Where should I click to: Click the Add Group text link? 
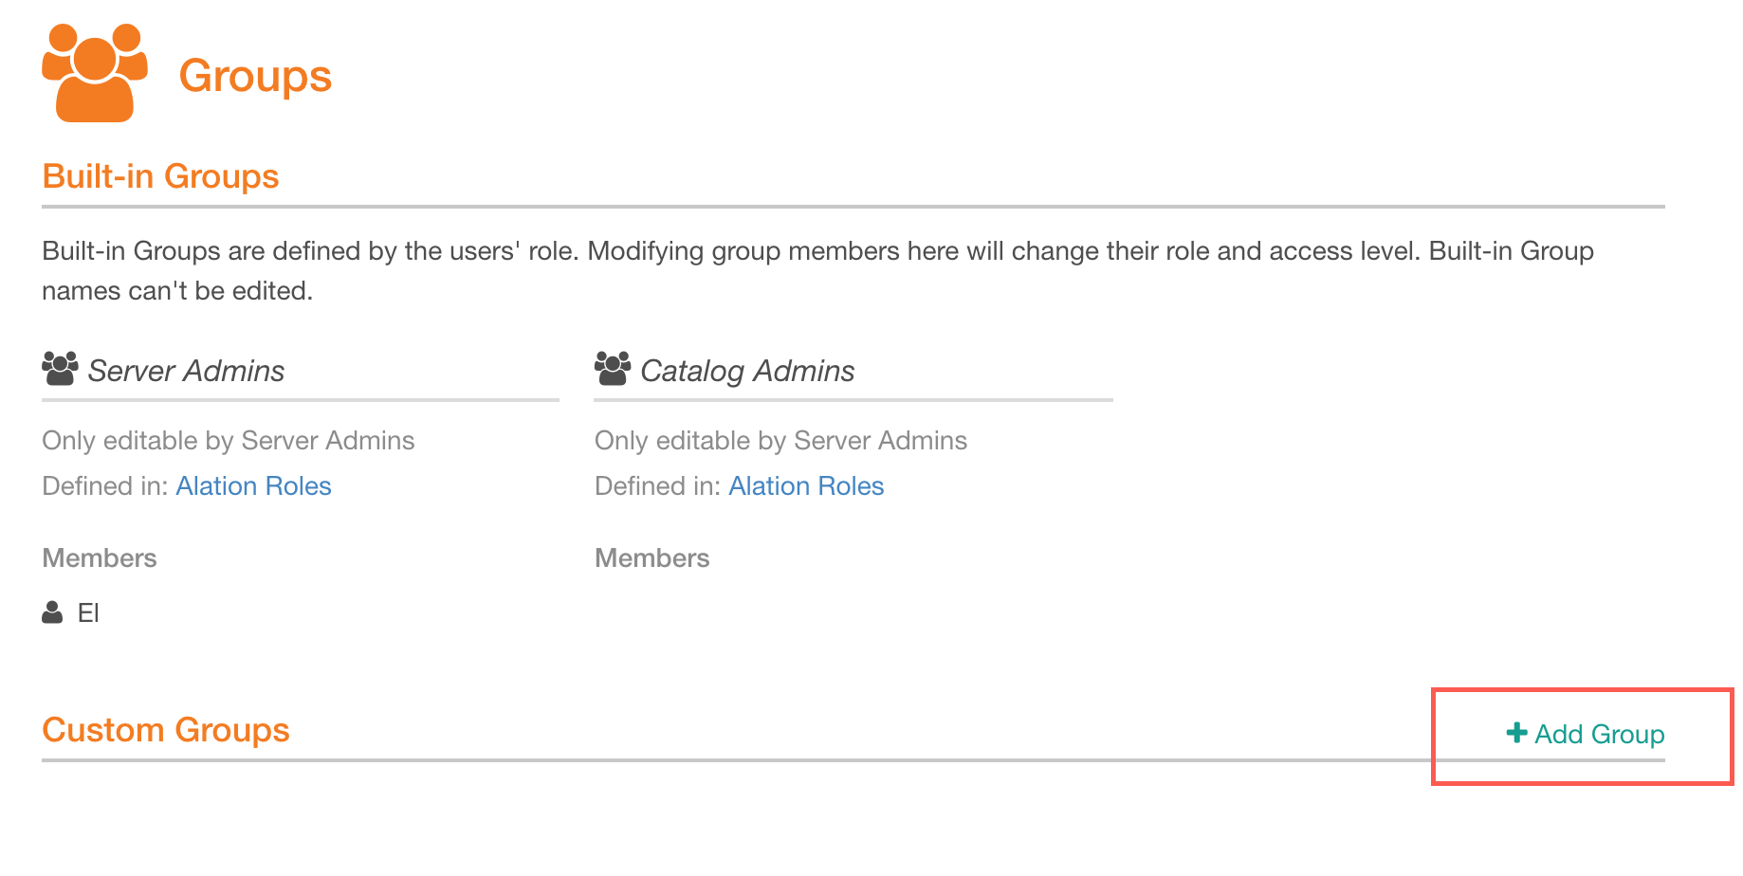(x=1600, y=735)
